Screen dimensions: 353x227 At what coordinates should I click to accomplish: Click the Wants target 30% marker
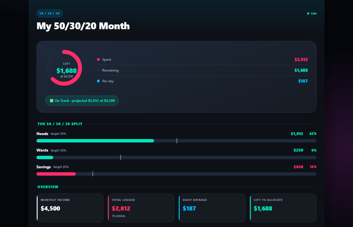pos(121,157)
